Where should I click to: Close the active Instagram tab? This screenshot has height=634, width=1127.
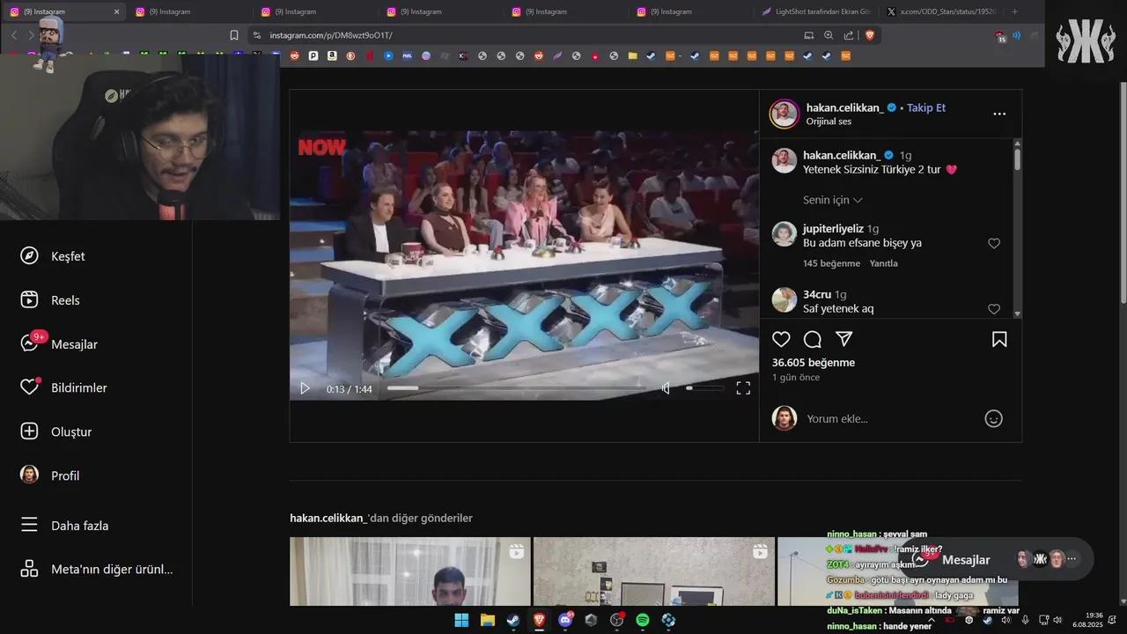(117, 11)
